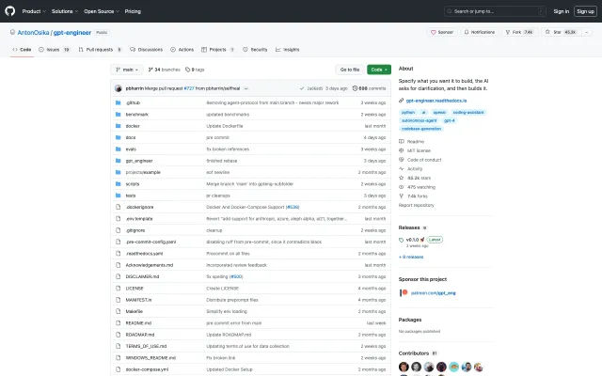
Task: Click pbharrin's avatar in latest commit
Action: pyautogui.click(x=119, y=88)
